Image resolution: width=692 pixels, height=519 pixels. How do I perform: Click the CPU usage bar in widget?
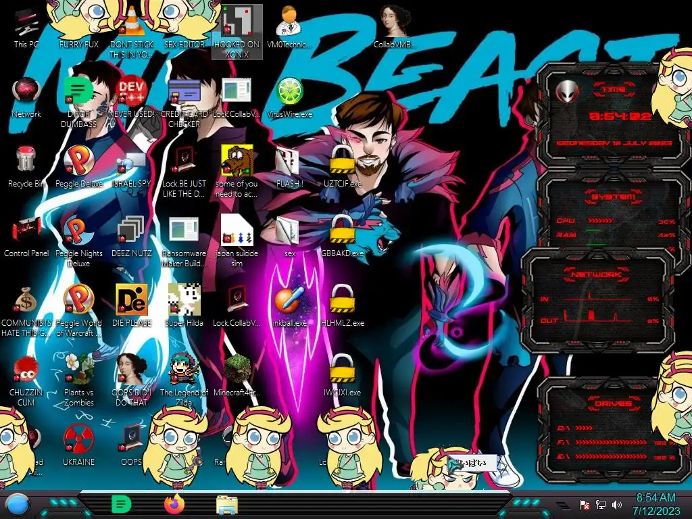[x=600, y=220]
